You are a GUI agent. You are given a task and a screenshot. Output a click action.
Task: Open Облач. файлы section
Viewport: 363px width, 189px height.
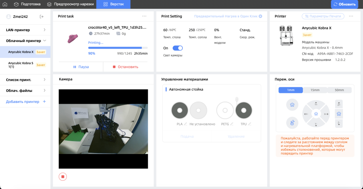coord(25,91)
